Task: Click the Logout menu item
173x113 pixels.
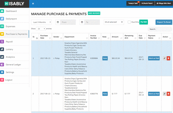Action: (x=14, y=80)
